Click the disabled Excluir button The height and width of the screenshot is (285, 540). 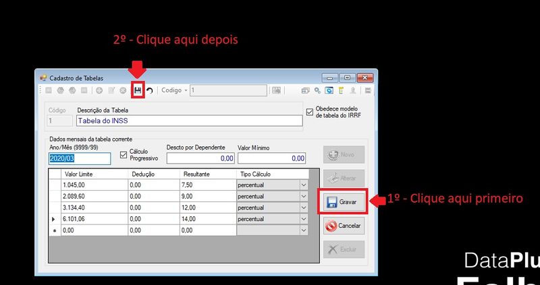[x=344, y=249]
